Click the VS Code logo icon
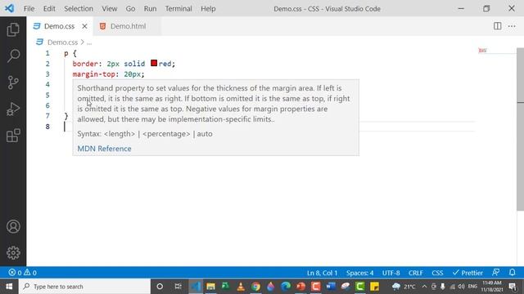Screen dimensions: 524x294 [x=9, y=8]
